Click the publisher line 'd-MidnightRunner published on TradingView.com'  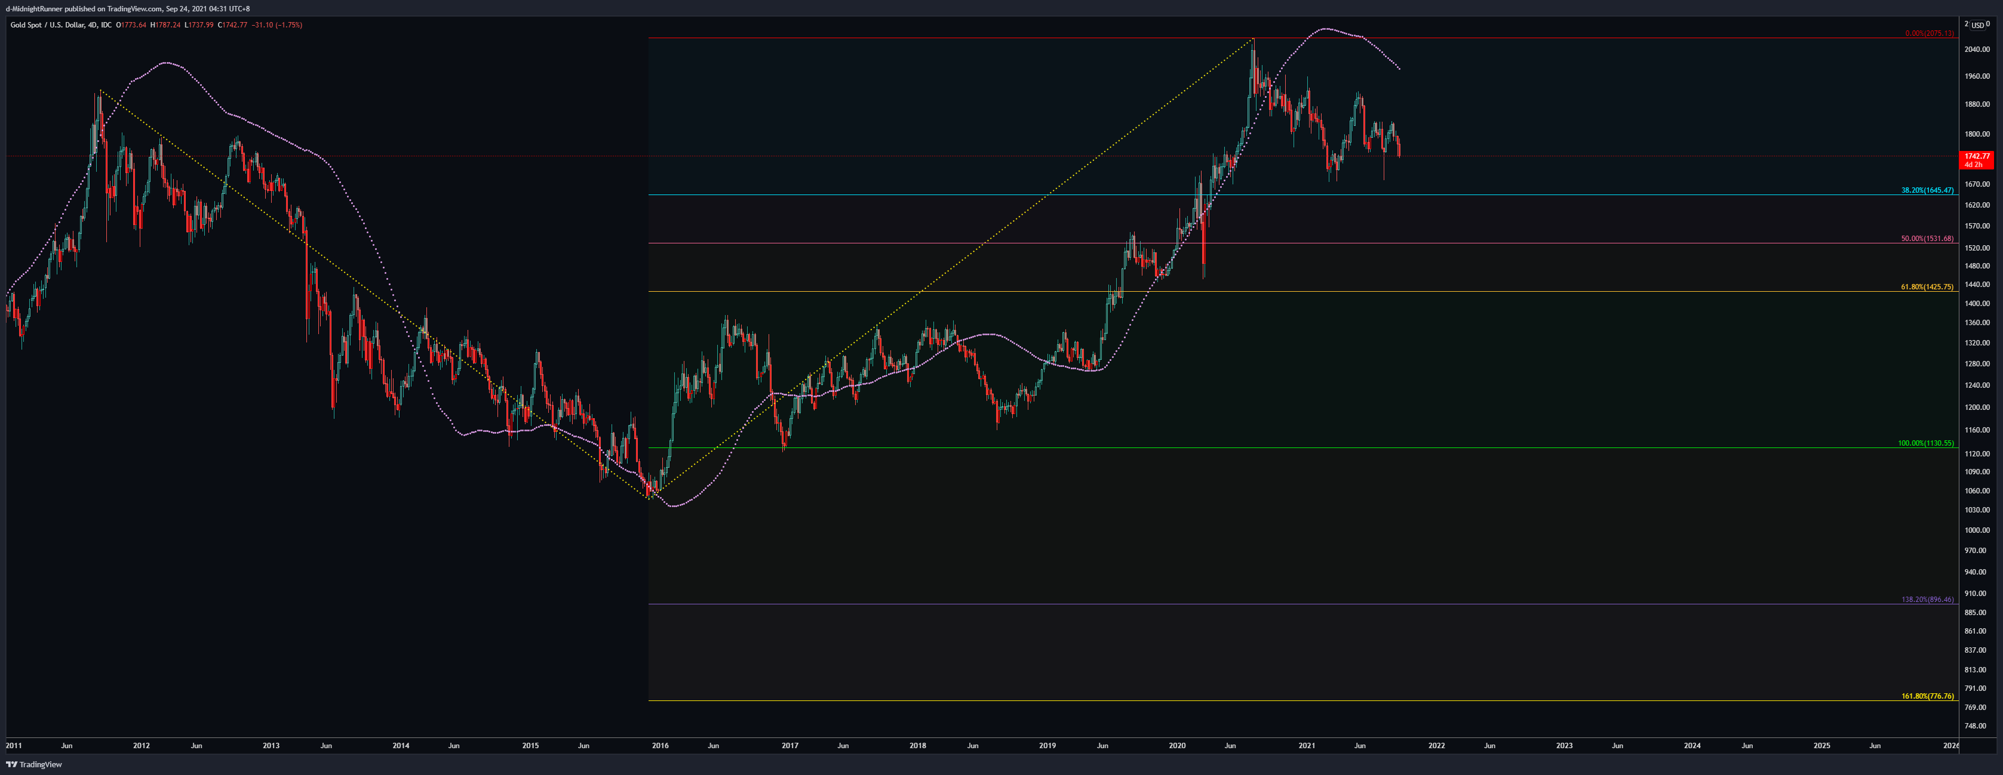(x=84, y=8)
